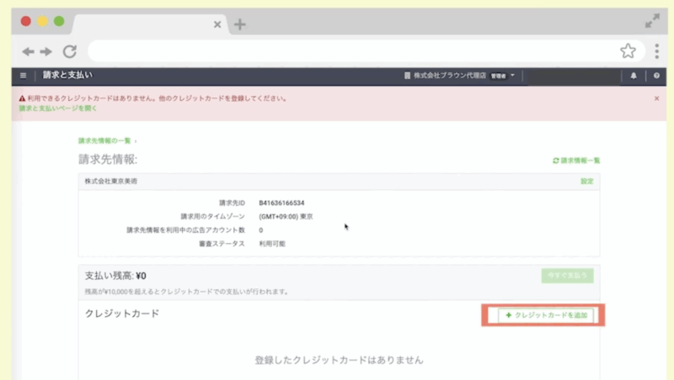Open the help question mark icon
The width and height of the screenshot is (674, 380).
[656, 76]
